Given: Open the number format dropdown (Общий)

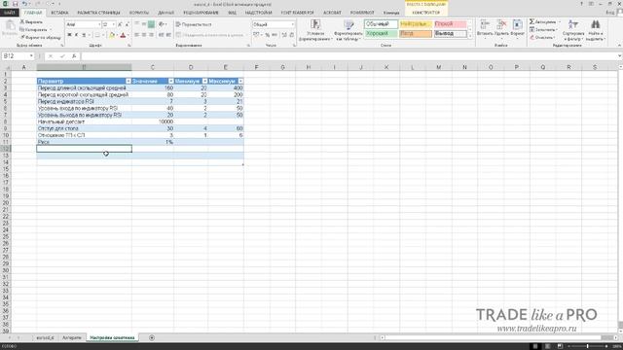Looking at the screenshot, I should click(292, 24).
